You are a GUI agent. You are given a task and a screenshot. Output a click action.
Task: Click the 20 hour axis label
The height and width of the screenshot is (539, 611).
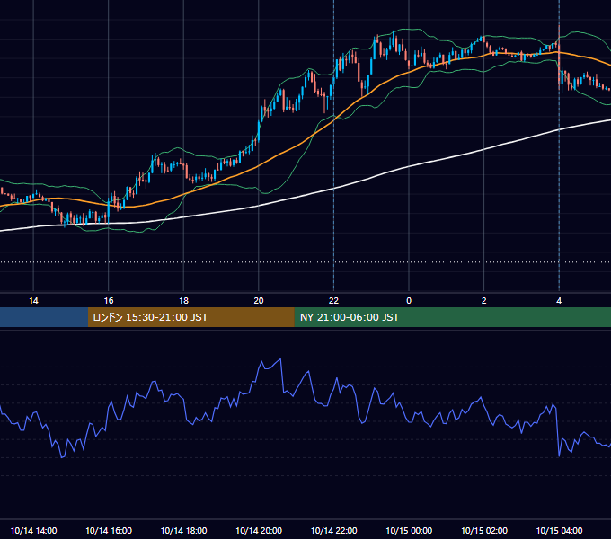pos(259,301)
